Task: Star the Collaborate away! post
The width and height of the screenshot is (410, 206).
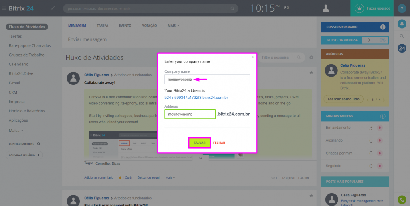Action: pyautogui.click(x=311, y=73)
